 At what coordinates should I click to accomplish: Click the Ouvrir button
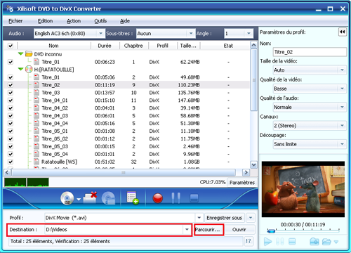pyautogui.click(x=239, y=230)
